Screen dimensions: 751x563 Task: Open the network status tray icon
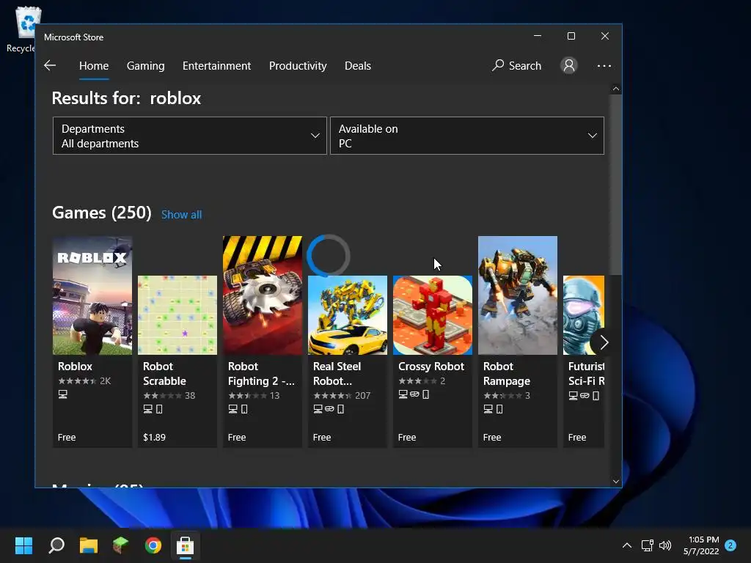click(x=647, y=545)
